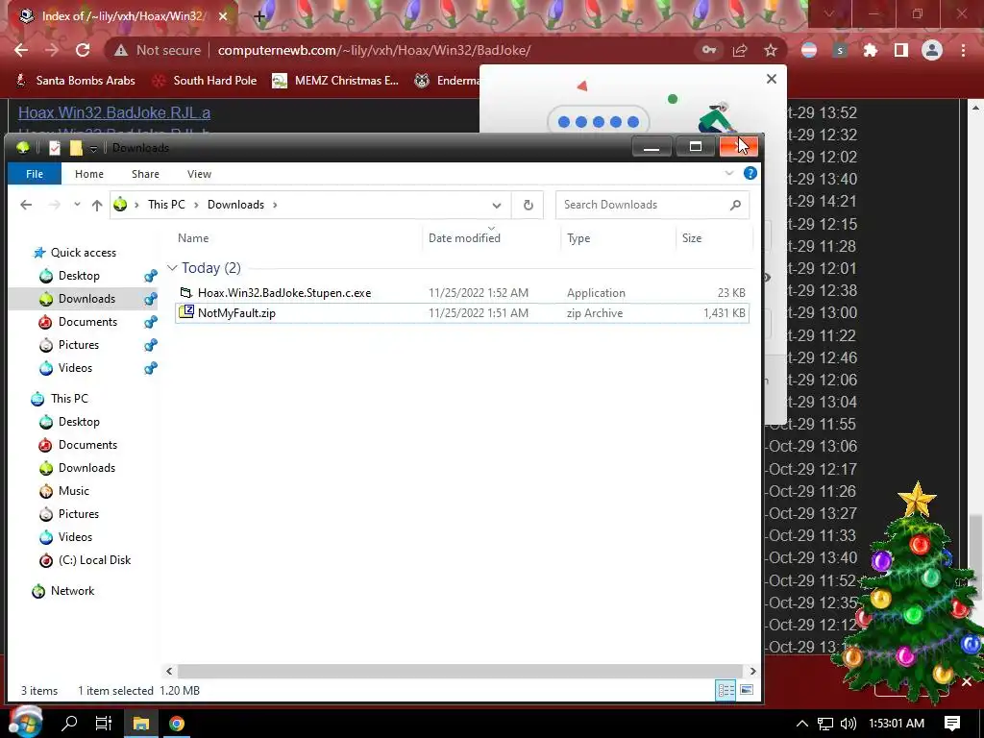This screenshot has width=984, height=738.
Task: Open Task View on the taskbar
Action: point(104,723)
